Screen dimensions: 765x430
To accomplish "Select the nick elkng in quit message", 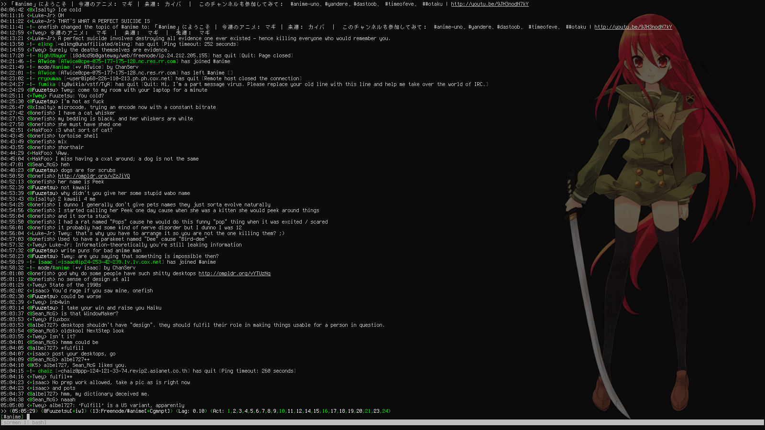I will pos(45,44).
